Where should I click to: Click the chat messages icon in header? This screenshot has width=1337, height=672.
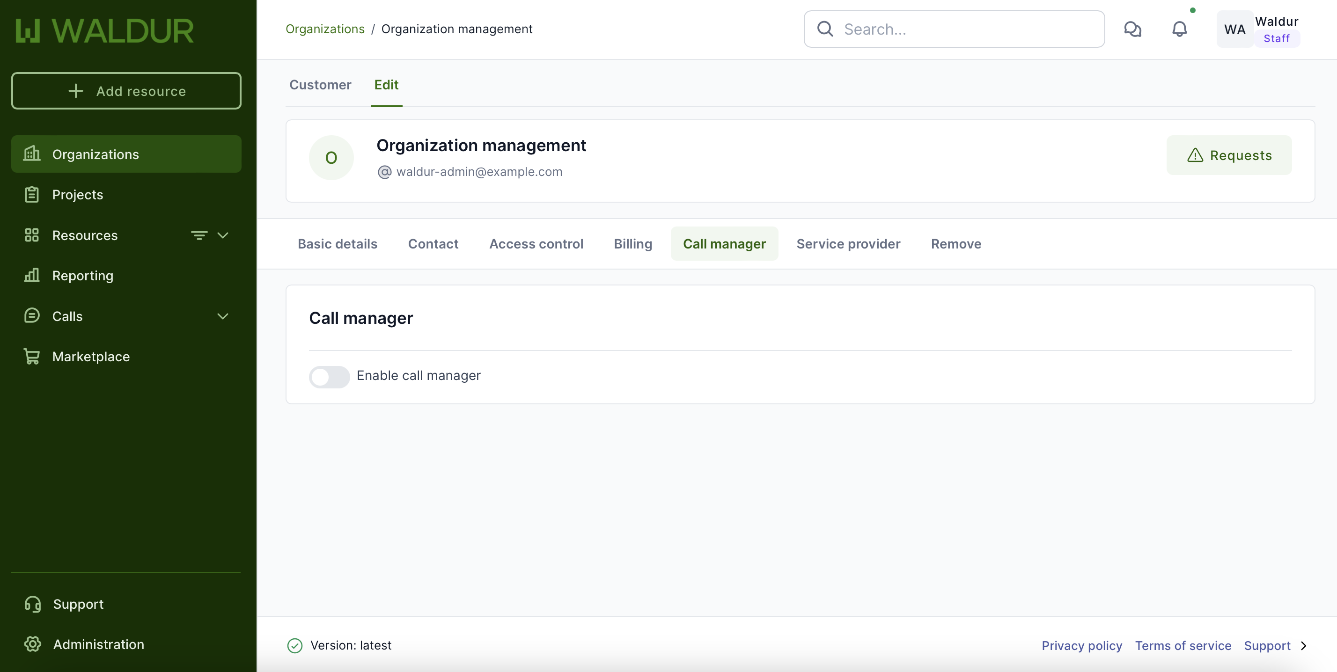(x=1132, y=29)
